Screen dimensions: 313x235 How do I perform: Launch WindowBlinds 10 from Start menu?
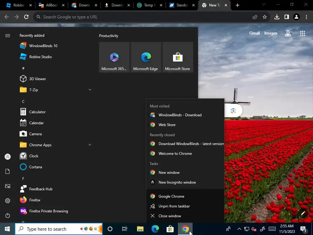pyautogui.click(x=56, y=46)
